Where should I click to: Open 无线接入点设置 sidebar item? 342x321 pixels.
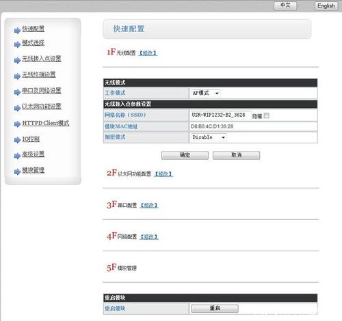point(42,59)
